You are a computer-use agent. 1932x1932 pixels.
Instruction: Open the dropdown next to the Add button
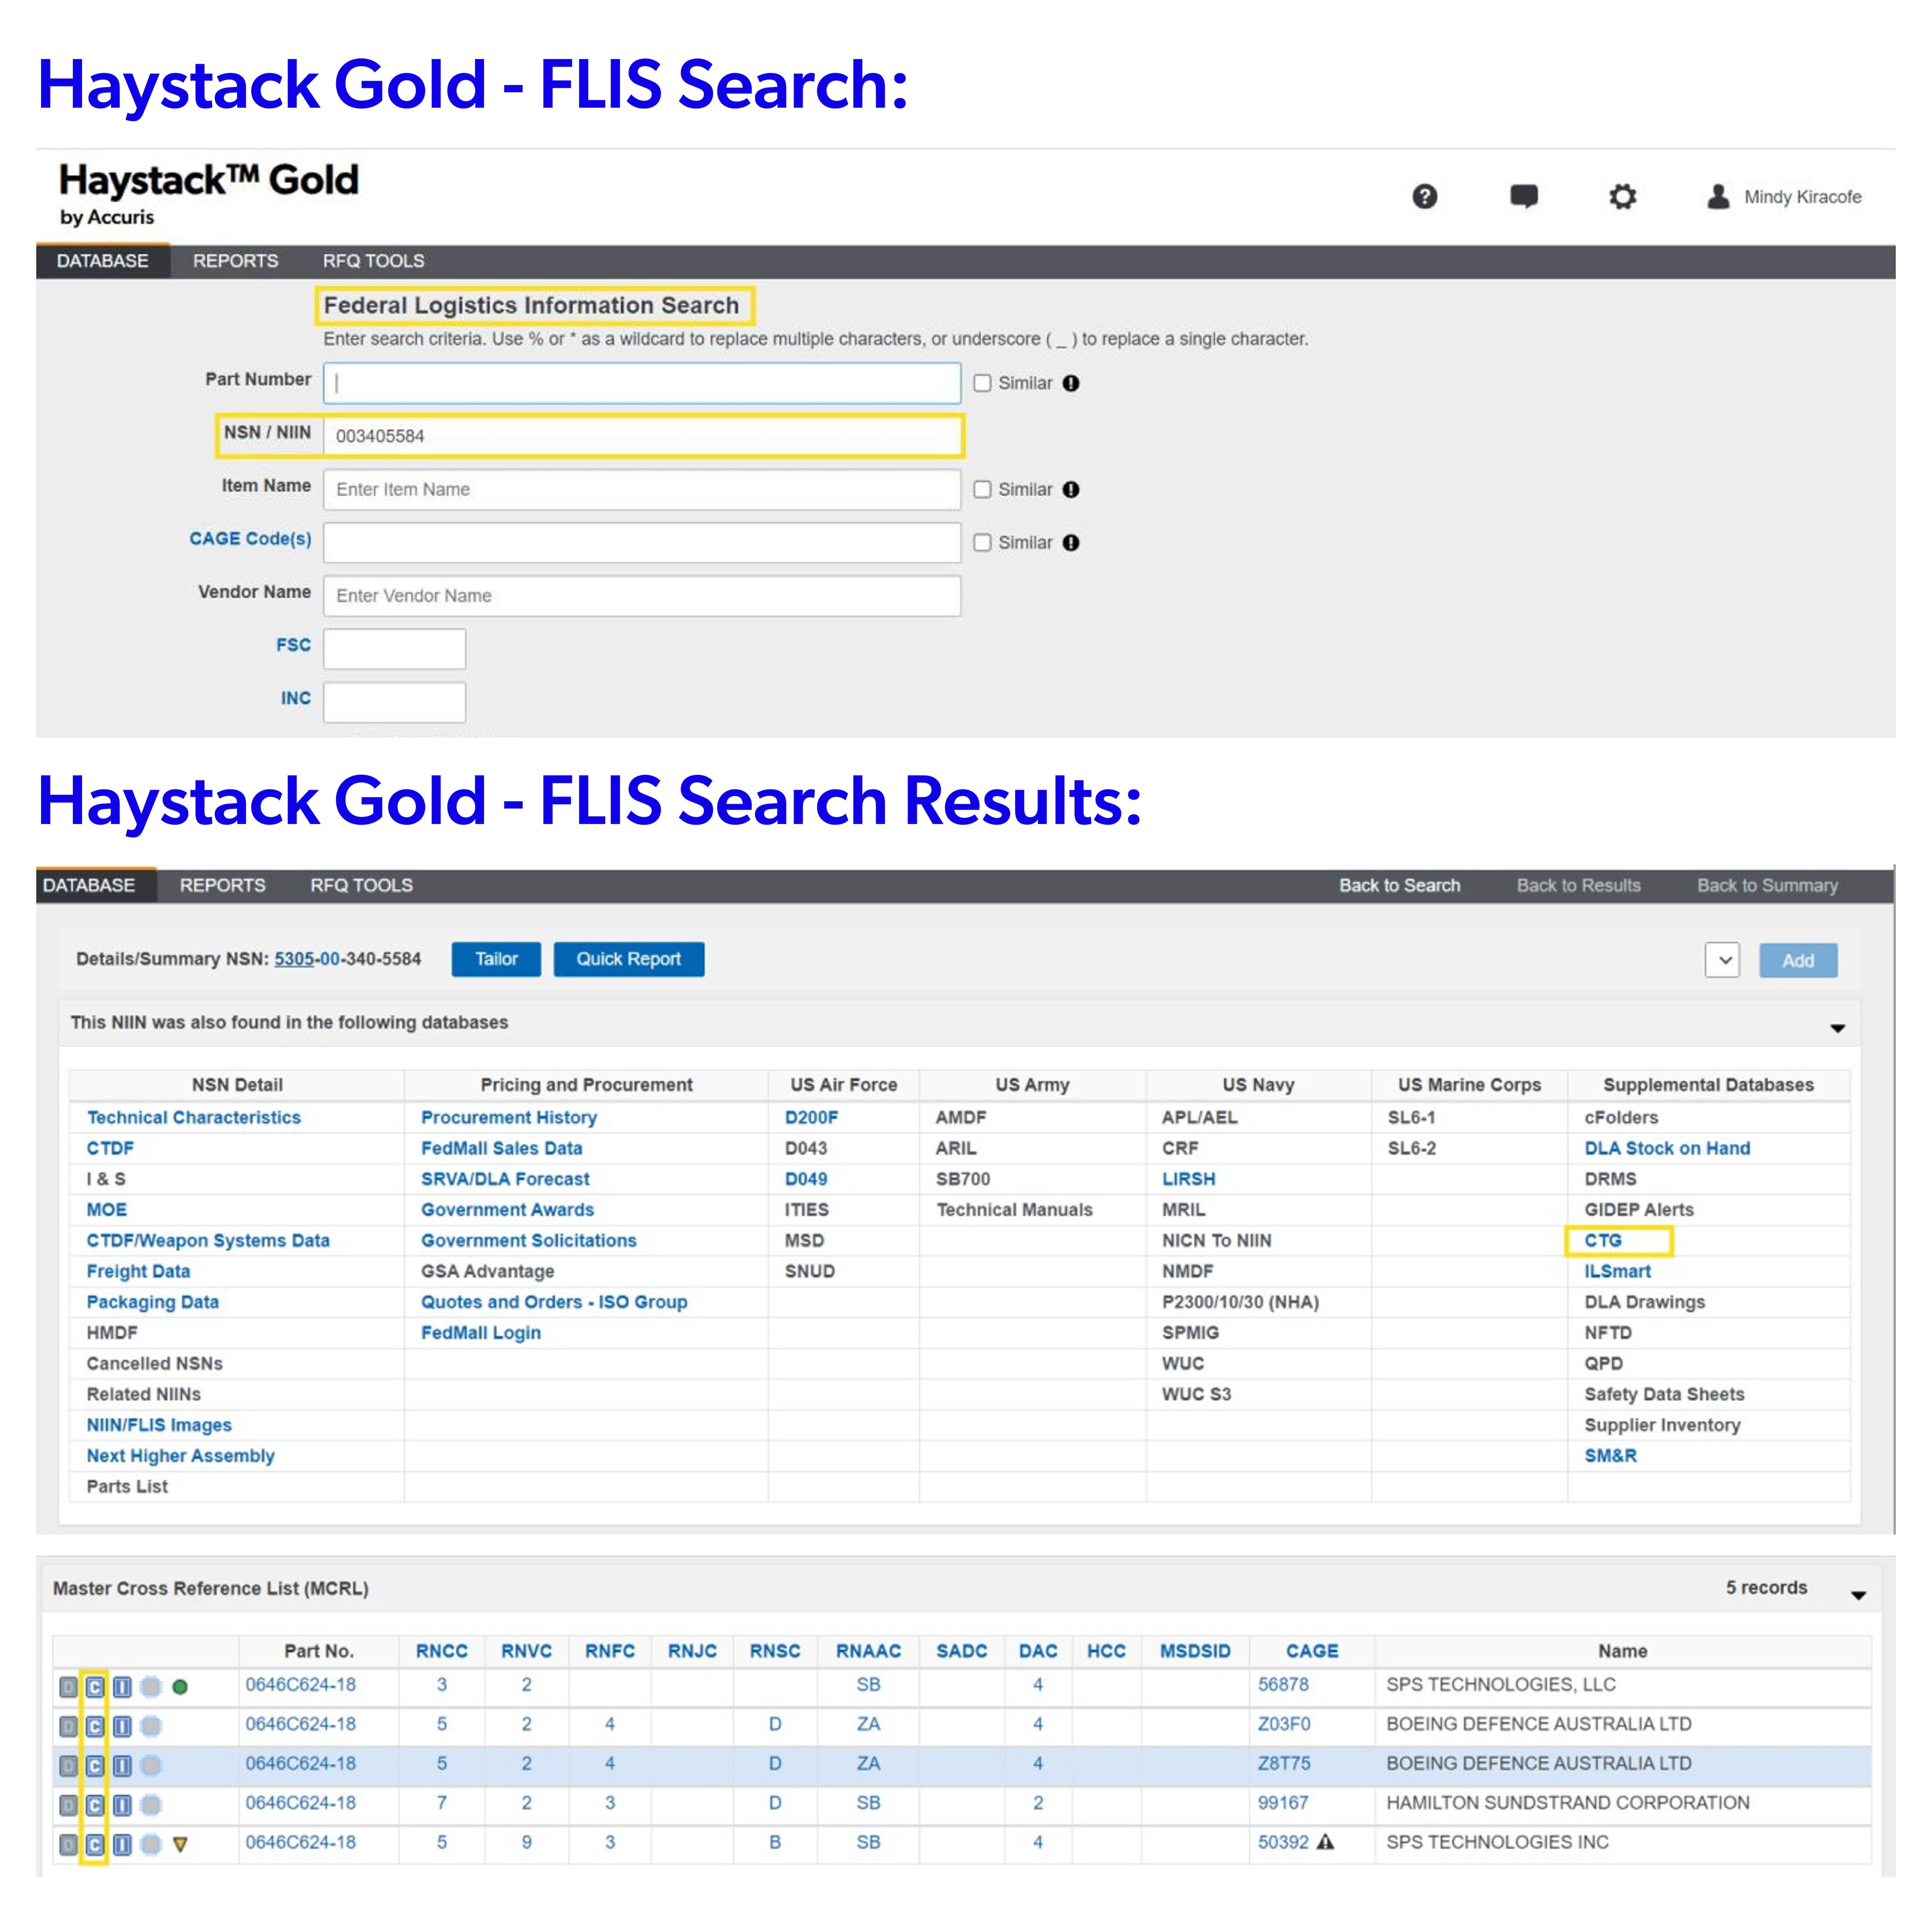tap(1722, 959)
